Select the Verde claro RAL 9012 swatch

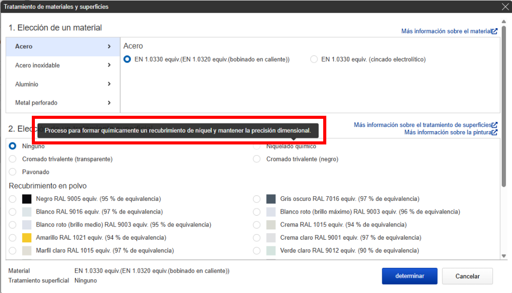271,250
